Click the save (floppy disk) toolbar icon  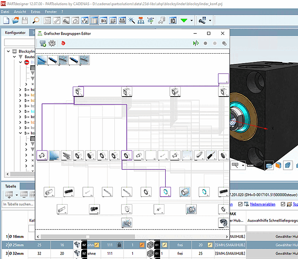click(x=25, y=20)
